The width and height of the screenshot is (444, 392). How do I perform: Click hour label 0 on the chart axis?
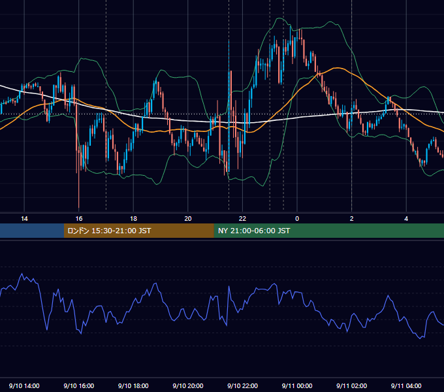pyautogui.click(x=297, y=219)
